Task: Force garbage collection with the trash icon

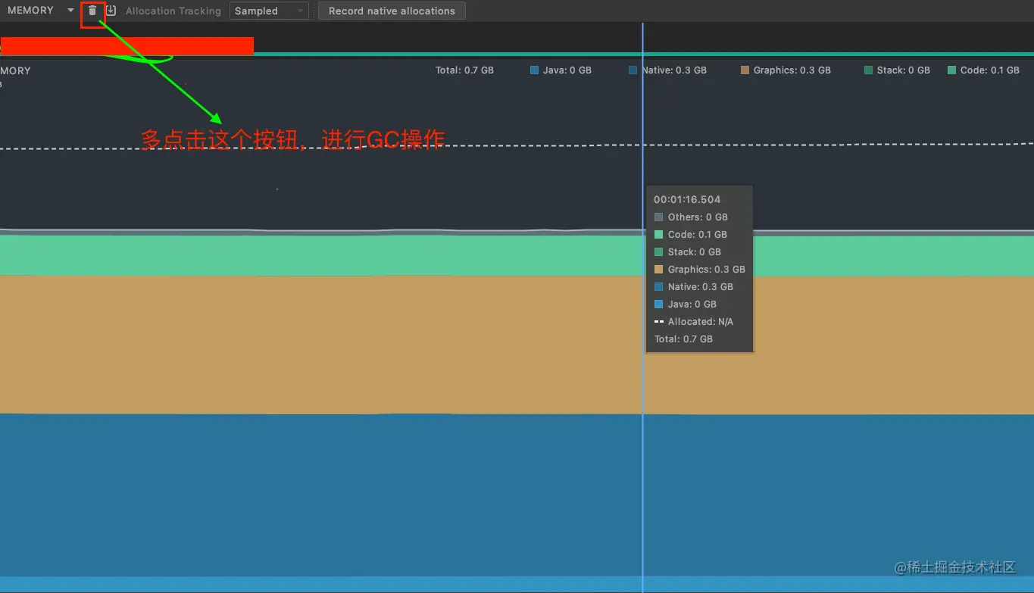Action: click(x=92, y=11)
